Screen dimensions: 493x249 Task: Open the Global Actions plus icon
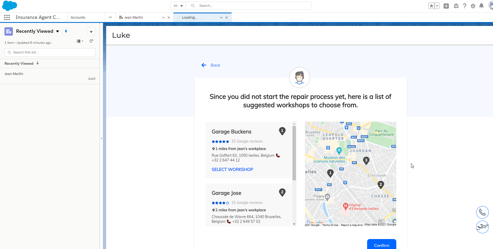click(446, 6)
